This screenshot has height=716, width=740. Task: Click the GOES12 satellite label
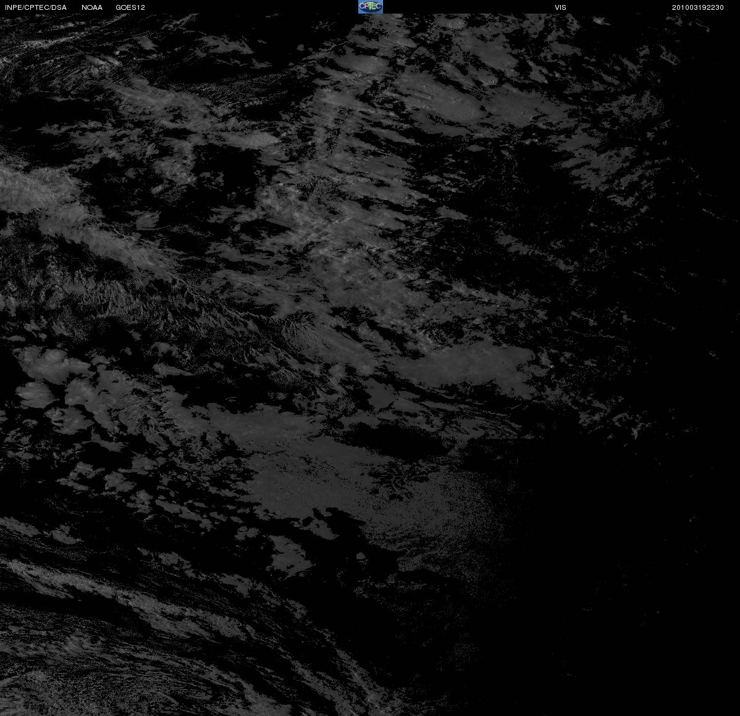(x=130, y=7)
